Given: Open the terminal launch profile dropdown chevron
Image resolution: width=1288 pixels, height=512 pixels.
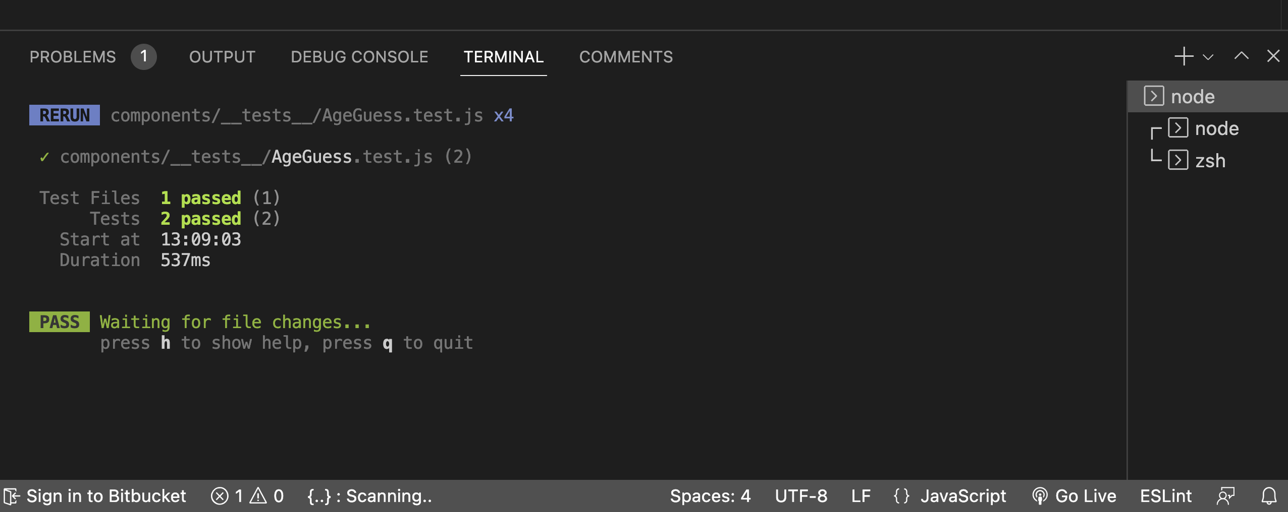Looking at the screenshot, I should point(1208,57).
